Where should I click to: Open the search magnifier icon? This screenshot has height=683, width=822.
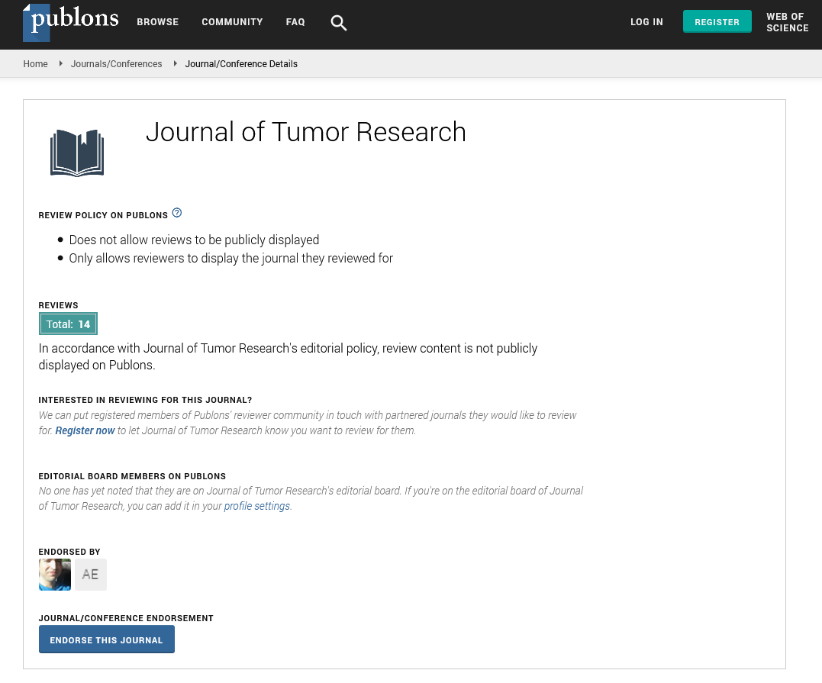tap(338, 23)
